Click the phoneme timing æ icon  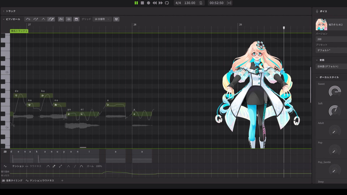(x=5, y=151)
